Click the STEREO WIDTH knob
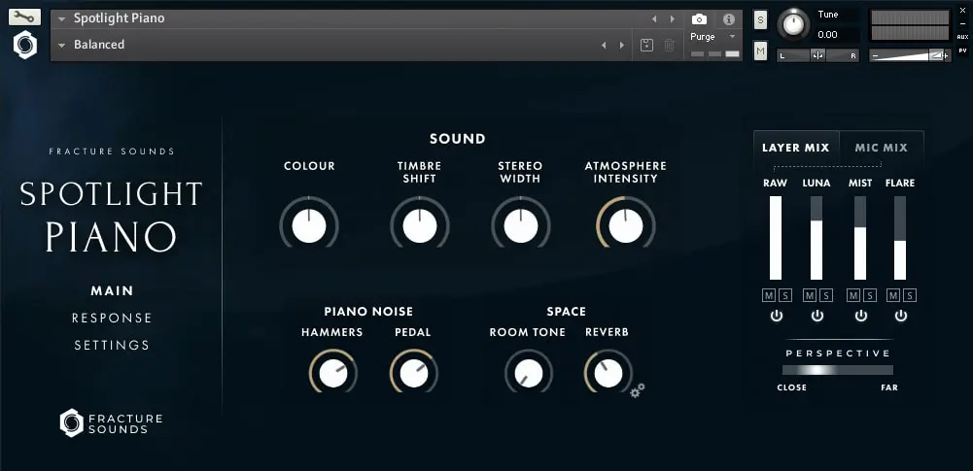973x471 pixels. click(521, 225)
